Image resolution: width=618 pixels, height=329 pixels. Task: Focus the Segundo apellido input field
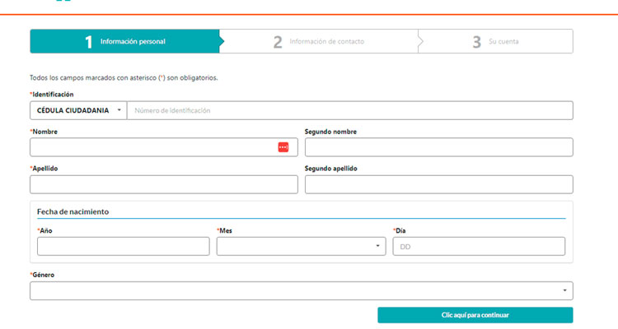(439, 184)
